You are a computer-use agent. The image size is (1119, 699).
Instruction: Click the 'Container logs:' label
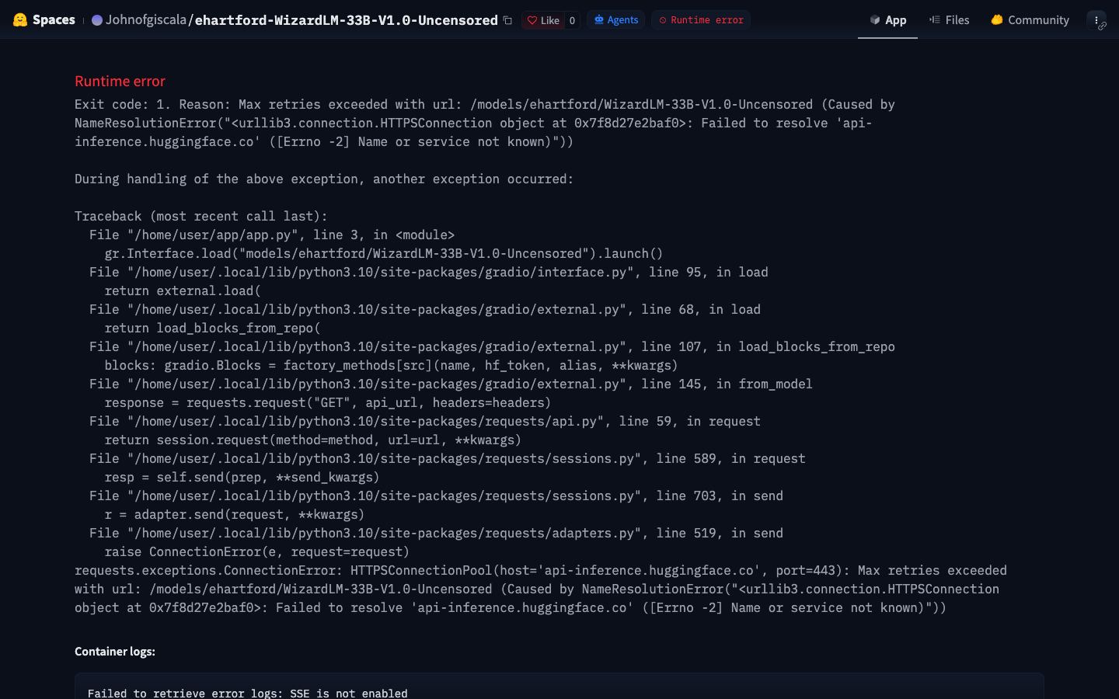(x=115, y=652)
